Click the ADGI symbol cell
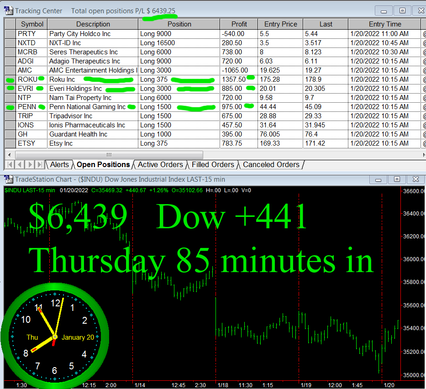The image size is (426, 389). tap(32, 61)
